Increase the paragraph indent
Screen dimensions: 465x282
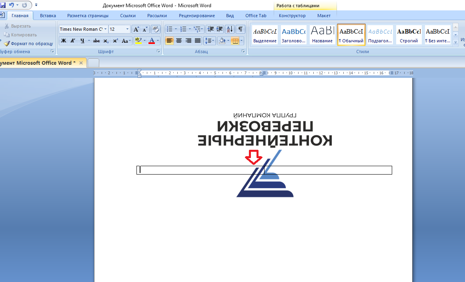point(219,29)
